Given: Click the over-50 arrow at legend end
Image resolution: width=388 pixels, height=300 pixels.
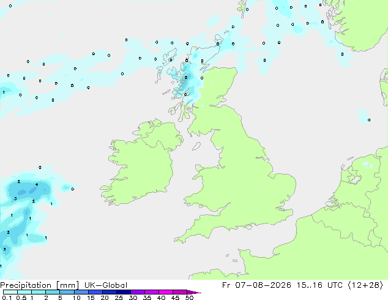Looking at the screenshot, I should [x=194, y=292].
